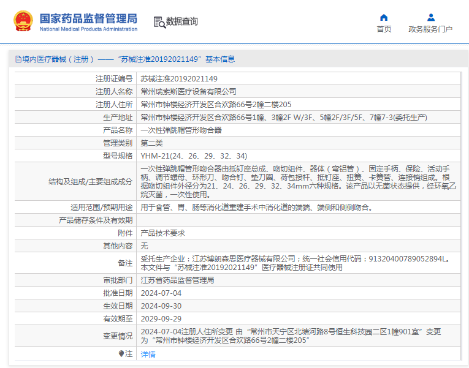Click the empty 产品储存条件及有效期 value cell
Image resolution: width=469 pixels, height=368 pixels.
pos(299,220)
